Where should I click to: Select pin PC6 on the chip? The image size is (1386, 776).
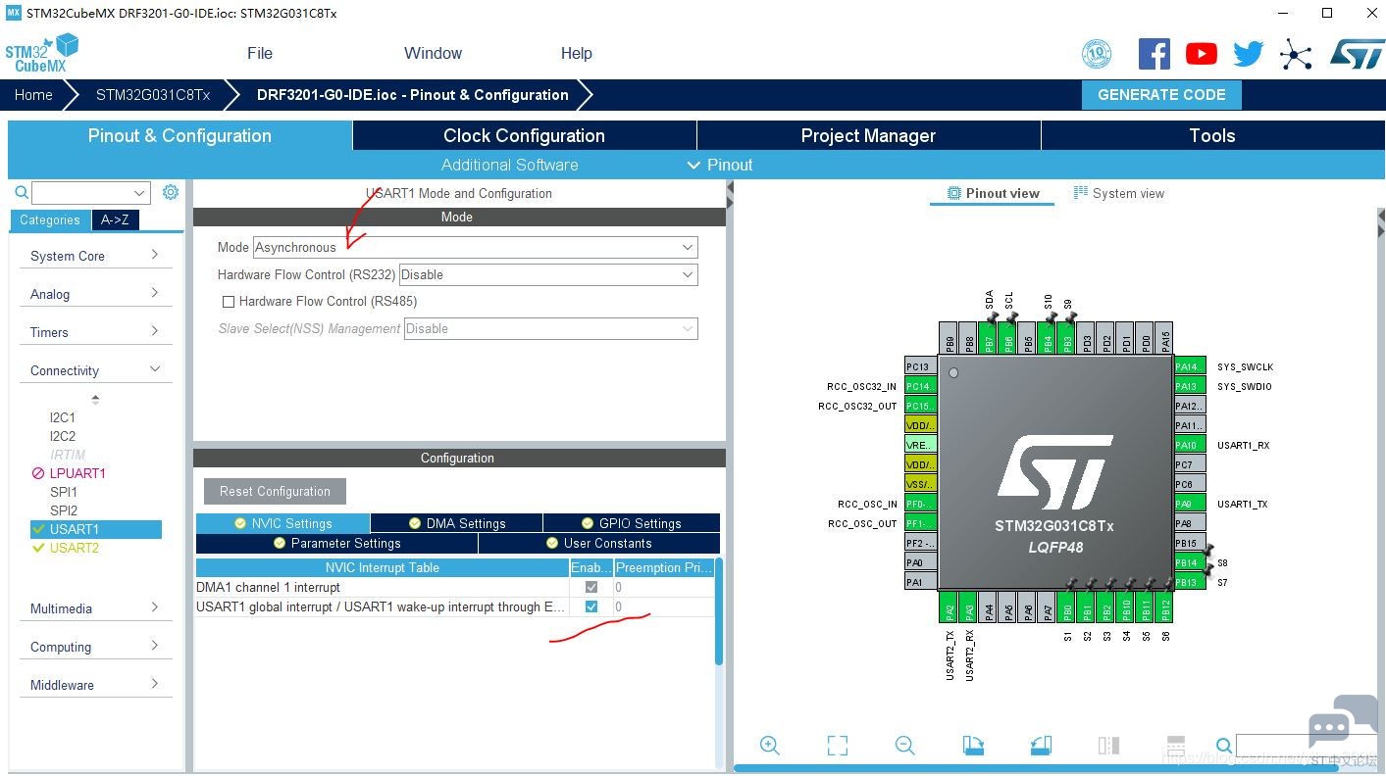pyautogui.click(x=1190, y=484)
